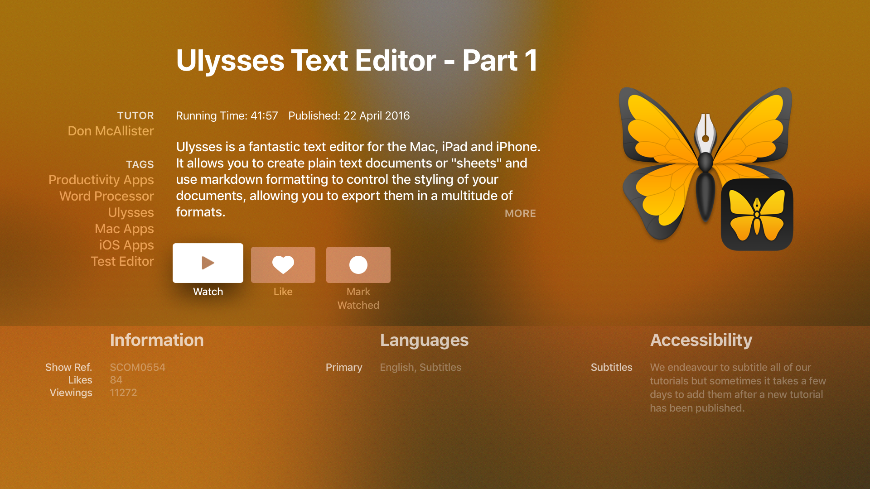Tap the heart Like button
Screen dimensions: 870x489
(x=283, y=265)
